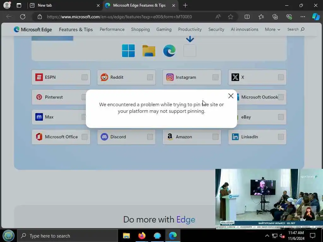Image resolution: width=323 pixels, height=242 pixels.
Task: Check the X checkbox
Action: [x=281, y=78]
